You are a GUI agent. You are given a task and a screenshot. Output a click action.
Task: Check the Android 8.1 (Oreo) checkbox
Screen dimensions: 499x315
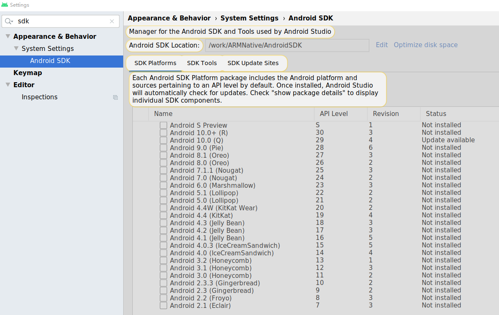tap(163, 156)
